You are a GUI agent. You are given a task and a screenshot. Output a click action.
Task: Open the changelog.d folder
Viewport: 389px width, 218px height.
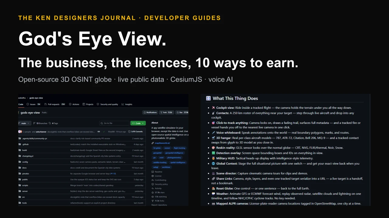(28, 156)
